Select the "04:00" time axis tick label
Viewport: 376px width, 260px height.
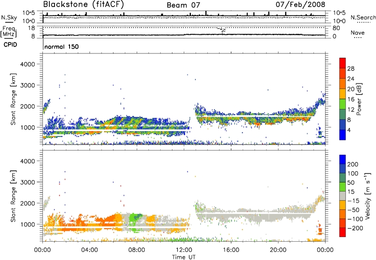pos(89,250)
